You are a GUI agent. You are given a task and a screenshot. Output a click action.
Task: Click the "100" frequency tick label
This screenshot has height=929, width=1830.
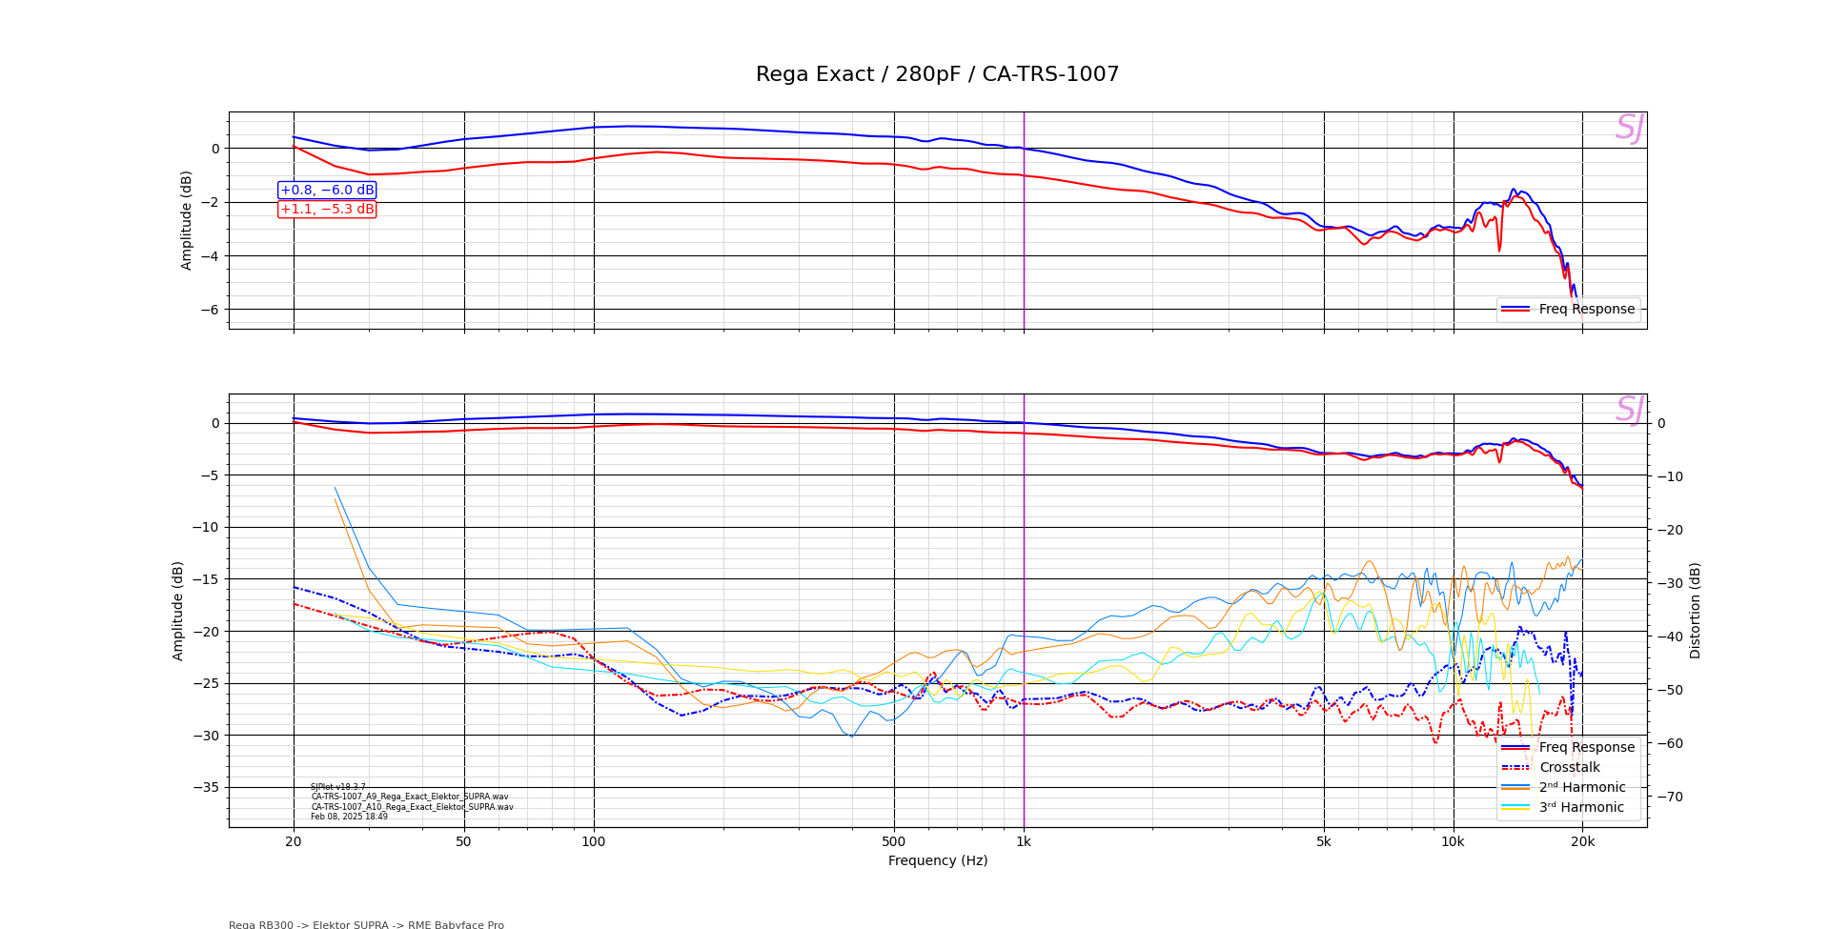point(594,841)
